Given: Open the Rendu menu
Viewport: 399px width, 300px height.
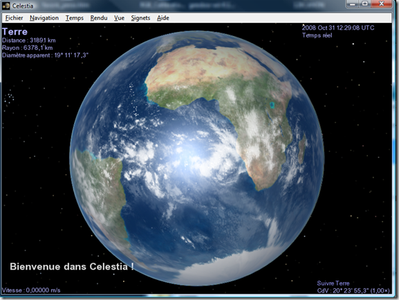Looking at the screenshot, I should point(99,18).
